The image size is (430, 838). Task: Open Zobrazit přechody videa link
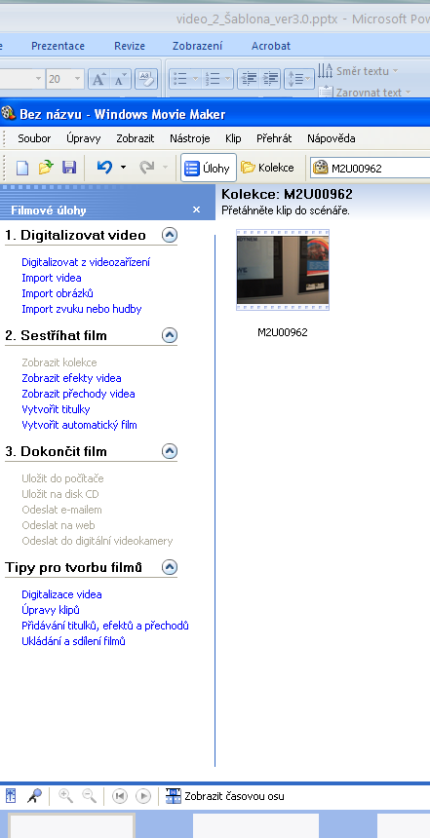(78, 394)
